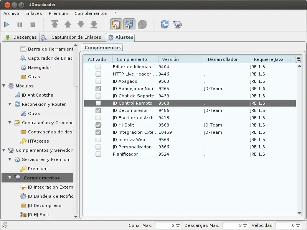This screenshot has height=230, width=307.
Task: Start downloads with the play button
Action: [x=7, y=25]
